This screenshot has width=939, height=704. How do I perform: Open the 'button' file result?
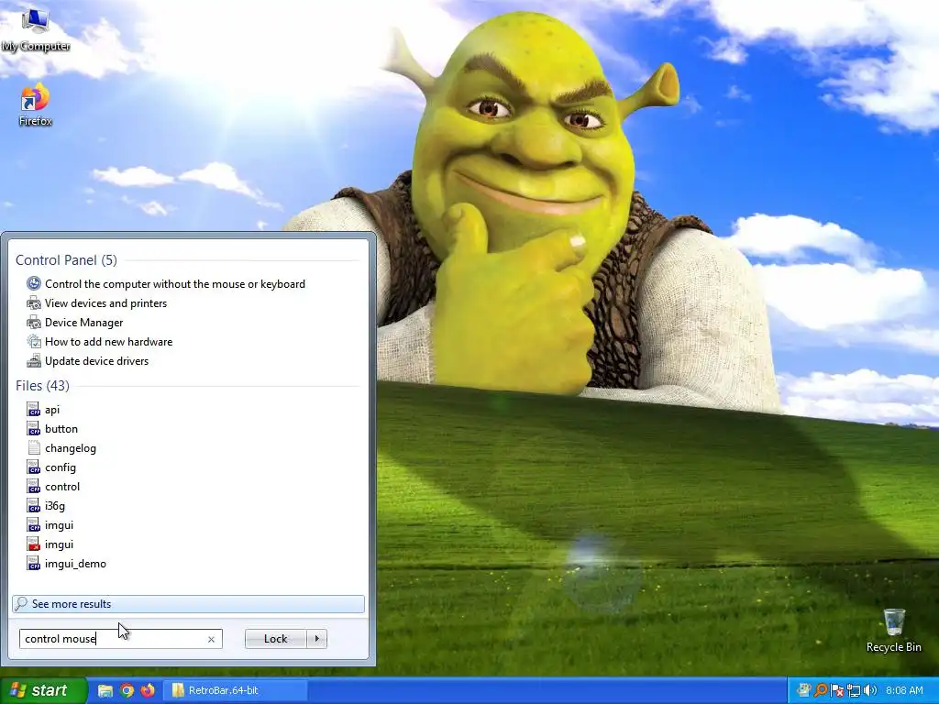61,429
